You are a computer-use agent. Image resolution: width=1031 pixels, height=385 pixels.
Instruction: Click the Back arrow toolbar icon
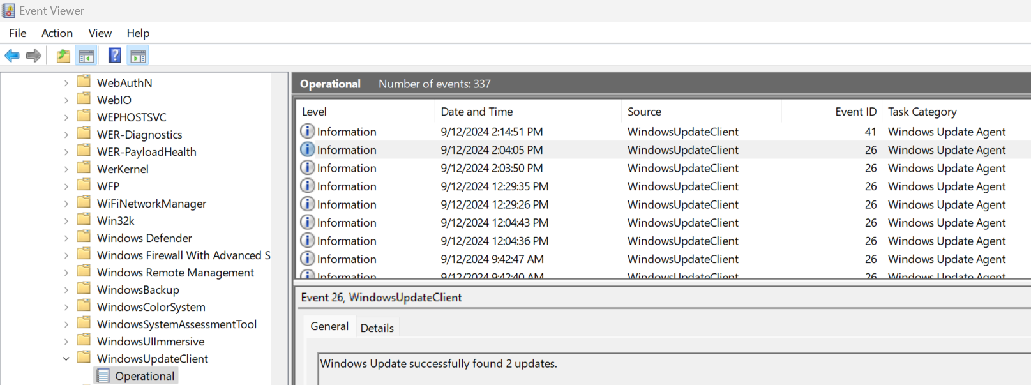click(x=11, y=56)
